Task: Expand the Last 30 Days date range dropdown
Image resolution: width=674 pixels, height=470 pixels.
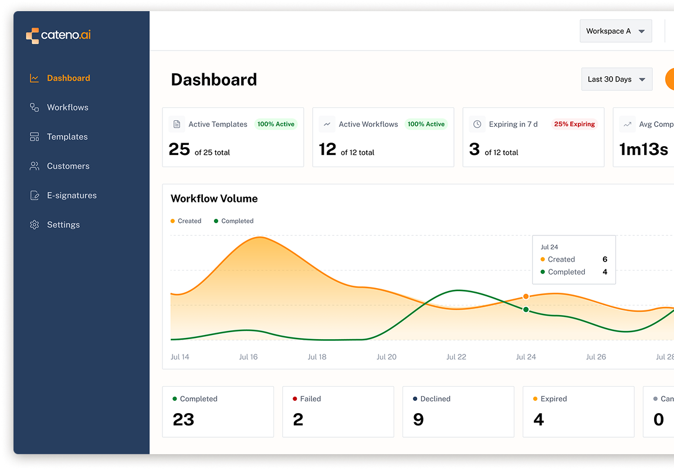Action: 617,79
